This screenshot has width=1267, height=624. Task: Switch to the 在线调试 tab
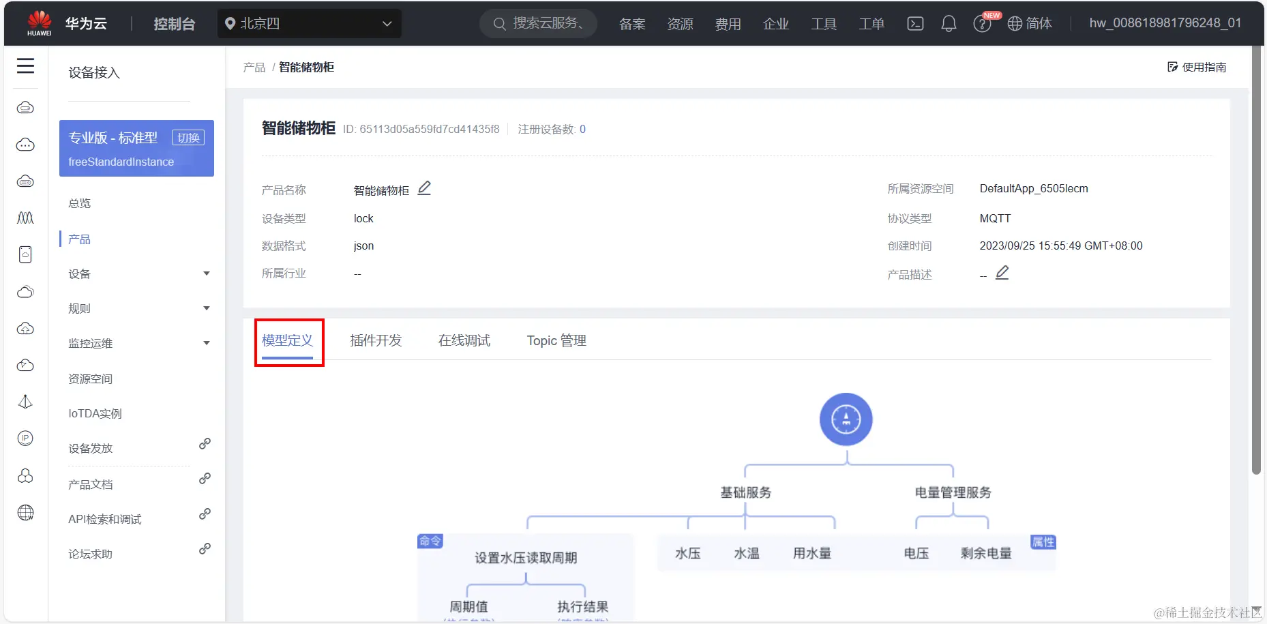(464, 341)
